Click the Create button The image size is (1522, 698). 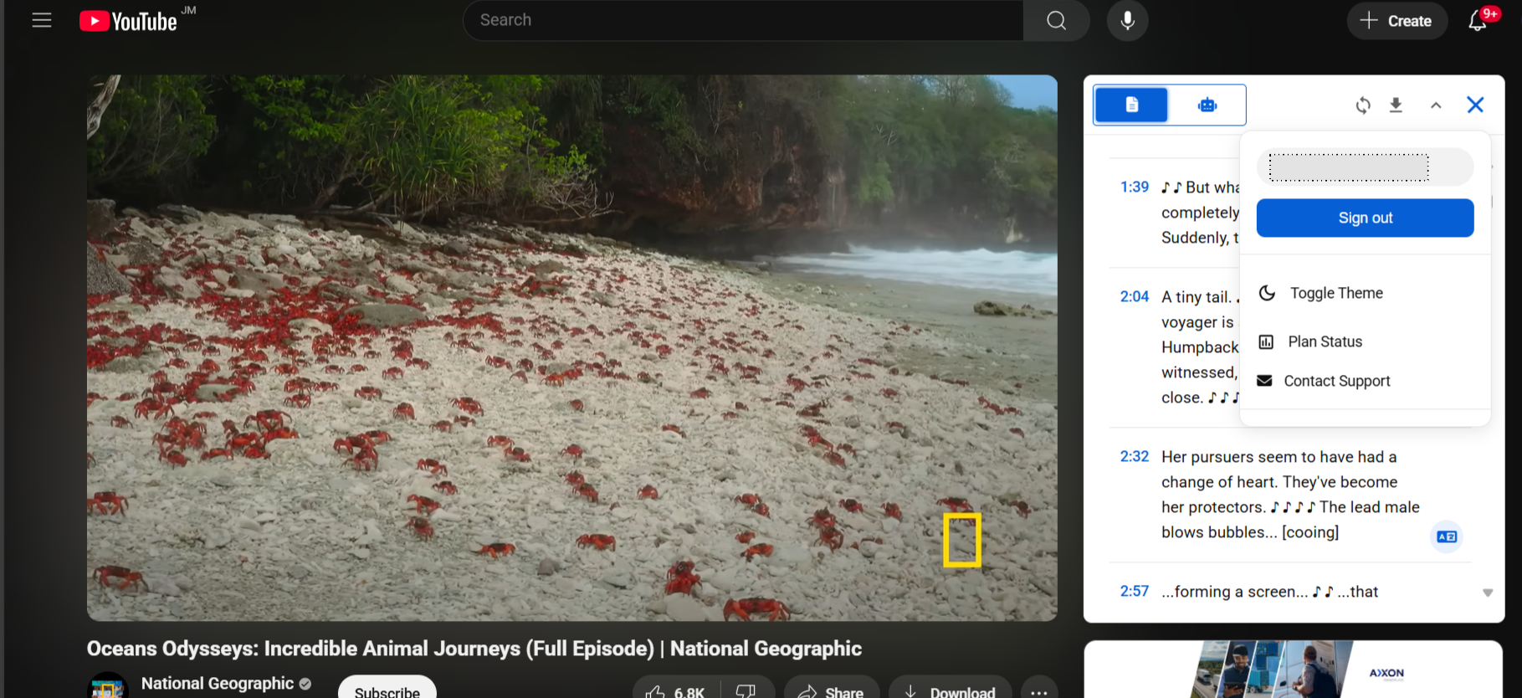pos(1396,21)
